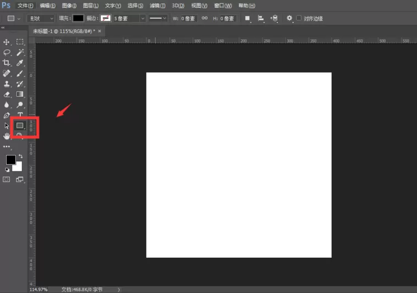
Task: Expand the status bar info arrow
Action: (x=119, y=290)
